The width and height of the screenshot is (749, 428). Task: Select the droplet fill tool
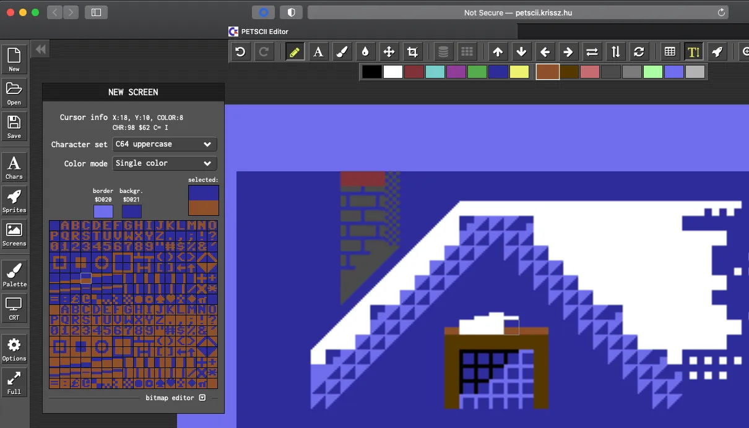365,52
